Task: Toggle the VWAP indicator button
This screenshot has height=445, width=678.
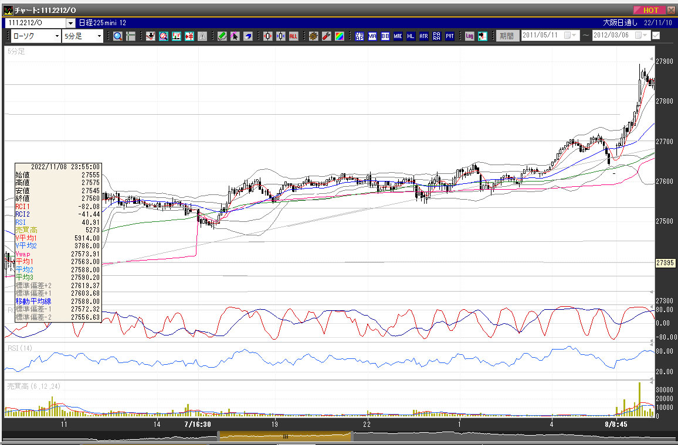Action: [360, 36]
